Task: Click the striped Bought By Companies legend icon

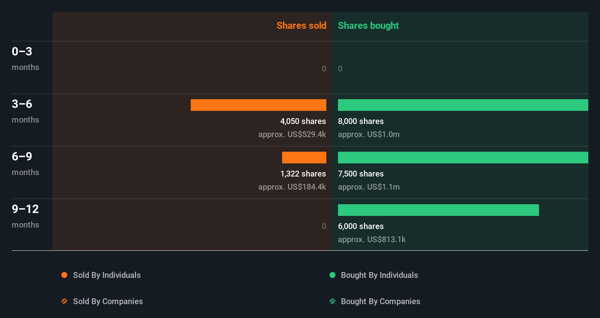Action: coord(333,301)
